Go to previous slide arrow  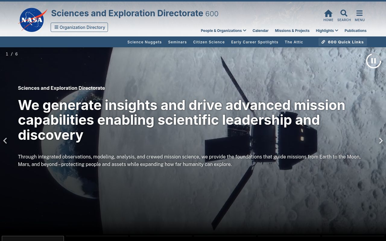[5, 141]
